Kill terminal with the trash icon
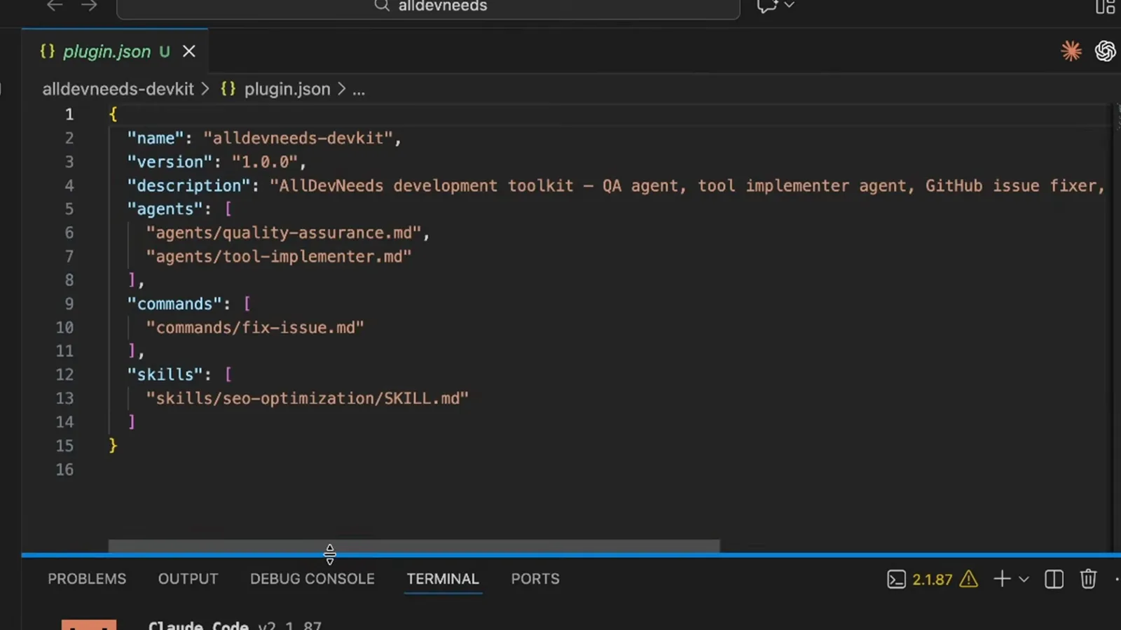The width and height of the screenshot is (1121, 630). pyautogui.click(x=1088, y=579)
